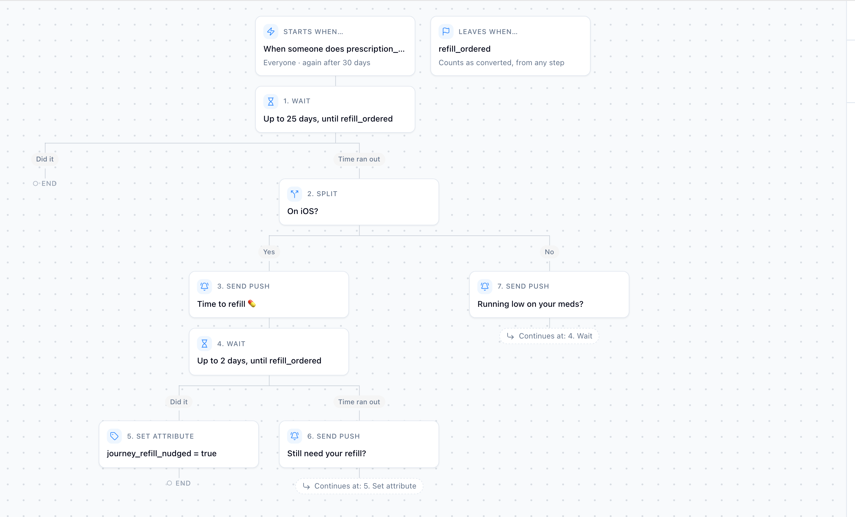Click 'Up to 25 days, until refill_ordered' text
This screenshot has height=517, width=855.
pos(328,119)
